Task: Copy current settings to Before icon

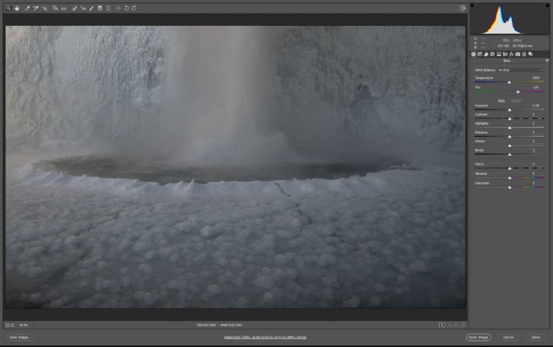Action: (456, 325)
